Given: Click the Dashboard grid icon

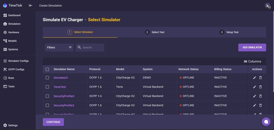Looking at the screenshot, I should 5,15.
